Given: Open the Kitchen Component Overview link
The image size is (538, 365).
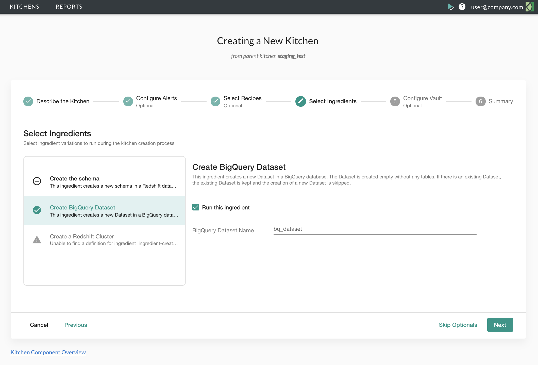Looking at the screenshot, I should click(48, 352).
